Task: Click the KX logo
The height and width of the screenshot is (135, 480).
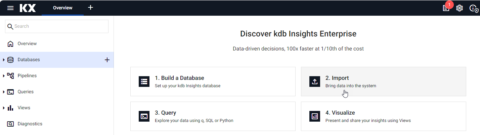Action: click(x=28, y=8)
